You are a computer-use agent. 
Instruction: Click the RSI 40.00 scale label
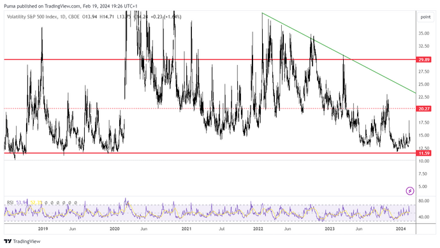coord(423,217)
